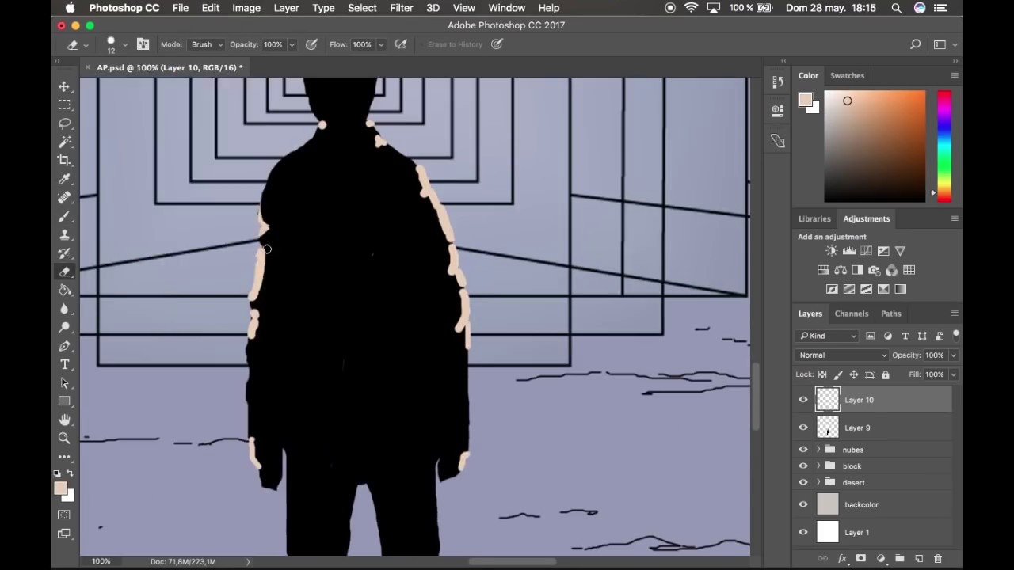Toggle lock transparent pixels
The image size is (1014, 570).
click(x=822, y=374)
